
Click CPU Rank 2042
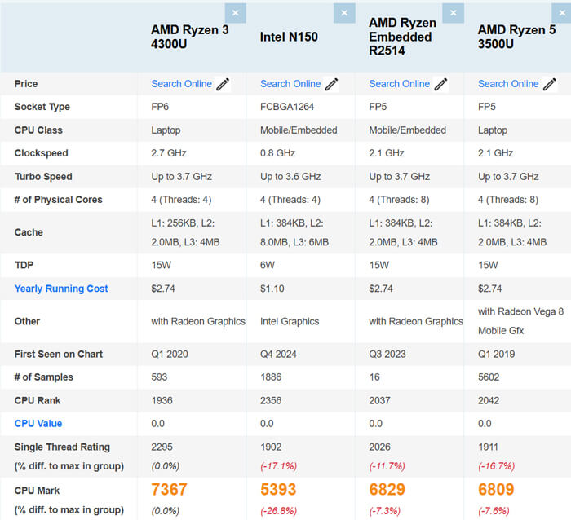pos(489,401)
